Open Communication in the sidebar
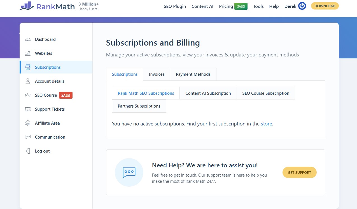 point(50,137)
